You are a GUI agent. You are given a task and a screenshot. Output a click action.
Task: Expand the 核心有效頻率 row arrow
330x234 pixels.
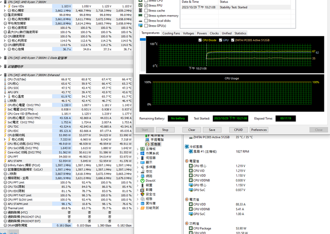[x=5, y=19]
